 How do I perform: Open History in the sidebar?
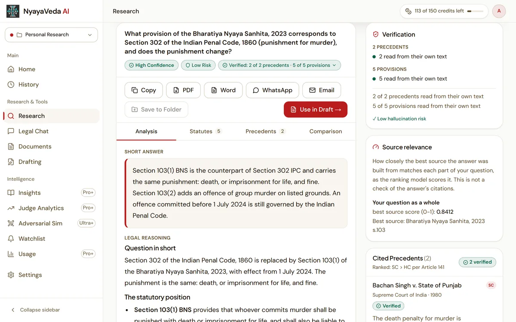[51, 85]
